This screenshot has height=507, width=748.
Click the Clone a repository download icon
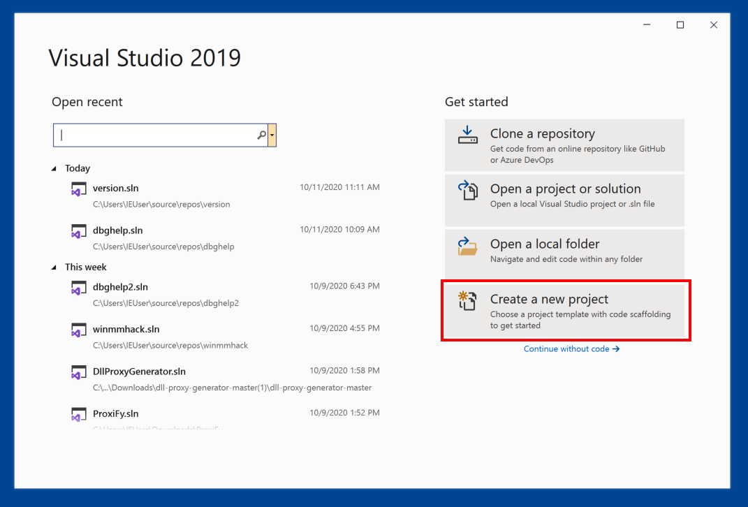point(467,135)
